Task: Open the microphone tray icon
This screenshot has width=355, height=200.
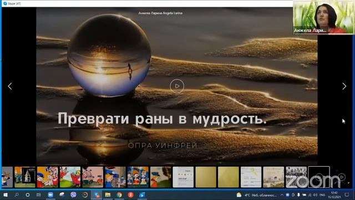Action: coord(298,195)
